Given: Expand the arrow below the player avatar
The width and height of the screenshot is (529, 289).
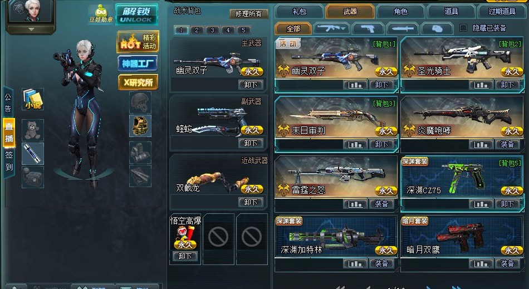Looking at the screenshot, I should [31, 30].
